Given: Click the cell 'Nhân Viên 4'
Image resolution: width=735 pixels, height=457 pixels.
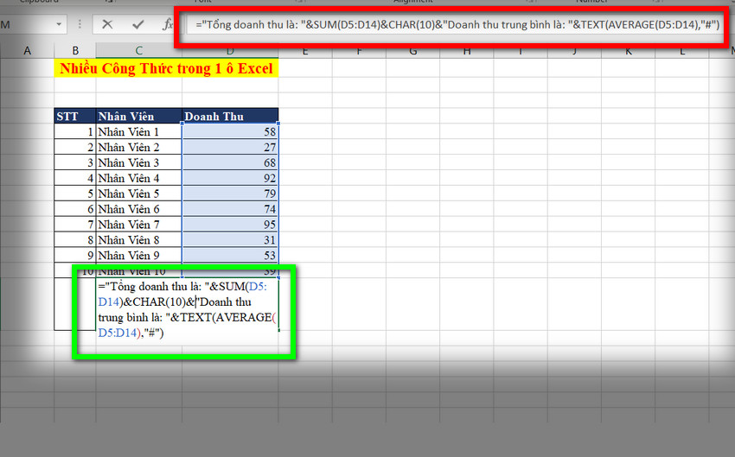Looking at the screenshot, I should [x=138, y=178].
